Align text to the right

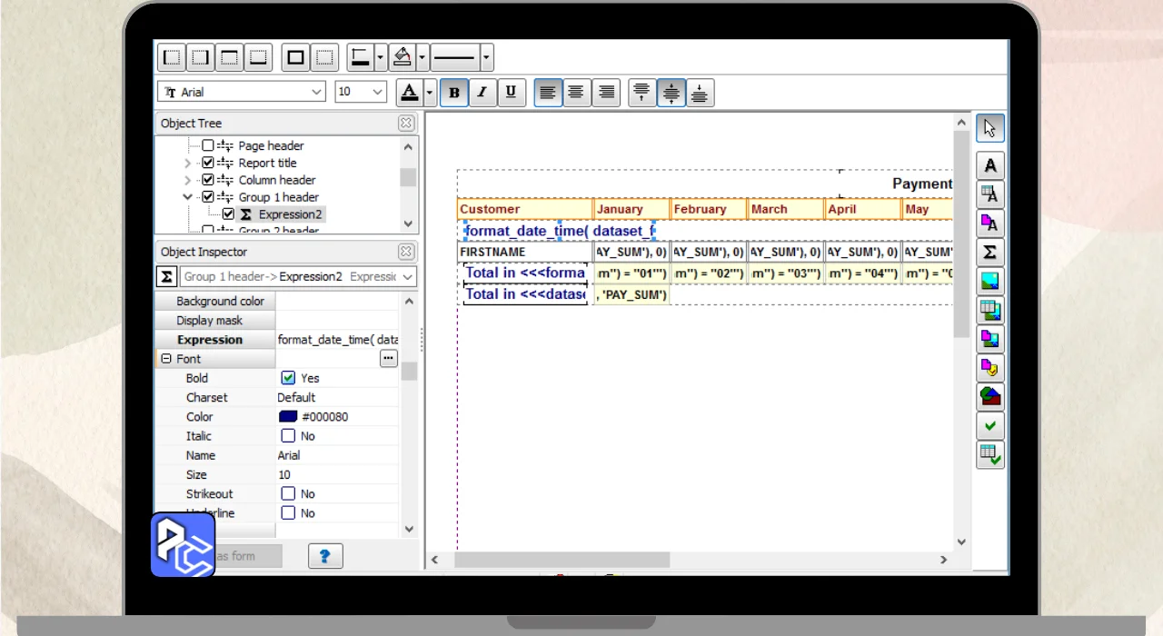(605, 92)
